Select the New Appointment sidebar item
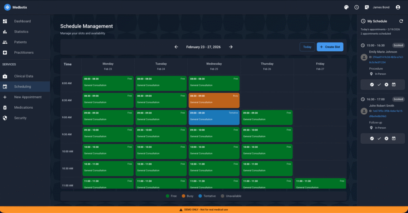 [x=28, y=97]
